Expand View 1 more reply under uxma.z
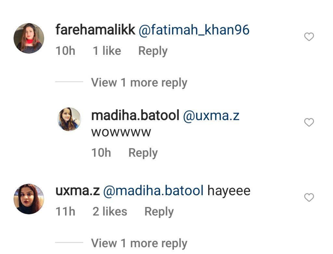This screenshot has height=254, width=333. click(x=139, y=243)
